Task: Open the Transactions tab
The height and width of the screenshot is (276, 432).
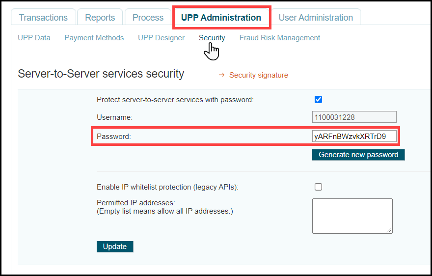Action: [x=43, y=18]
